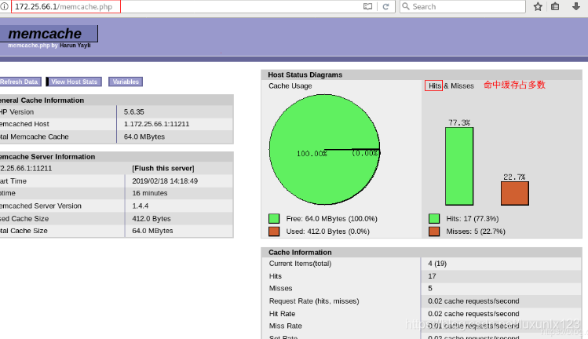Reload the page with the refresh icon
The height and width of the screenshot is (339, 588).
point(385,6)
